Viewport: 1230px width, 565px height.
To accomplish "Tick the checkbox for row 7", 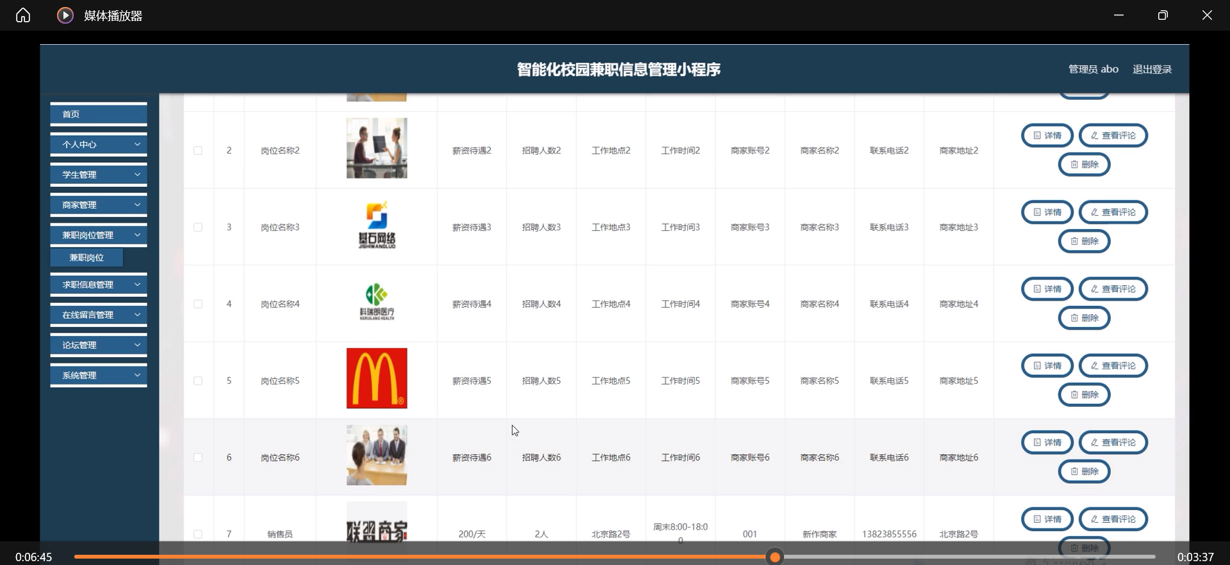I will [198, 534].
